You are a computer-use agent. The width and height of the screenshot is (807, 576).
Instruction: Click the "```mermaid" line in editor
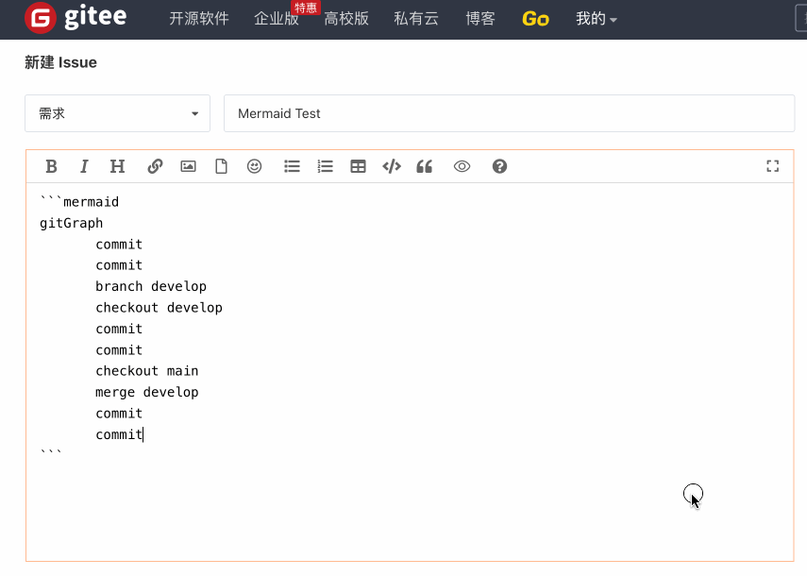click(79, 202)
